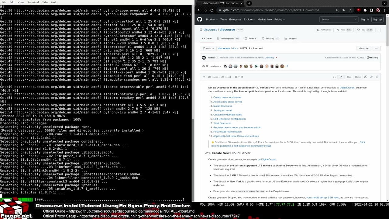Expand the Product menu on GitHub
Image resolution: width=389 pixels, height=219 pixels.
pyautogui.click(x=212, y=19)
